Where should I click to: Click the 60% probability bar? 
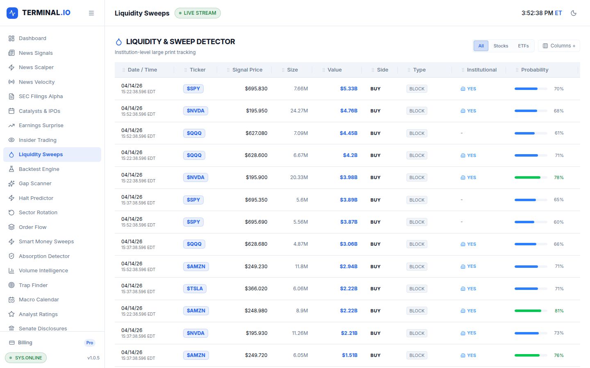click(531, 222)
